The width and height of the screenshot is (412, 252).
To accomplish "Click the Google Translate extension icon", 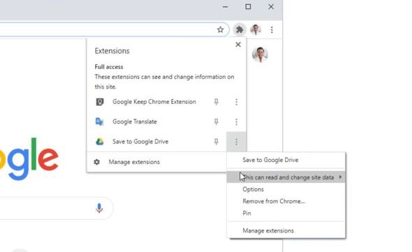I will click(x=100, y=121).
